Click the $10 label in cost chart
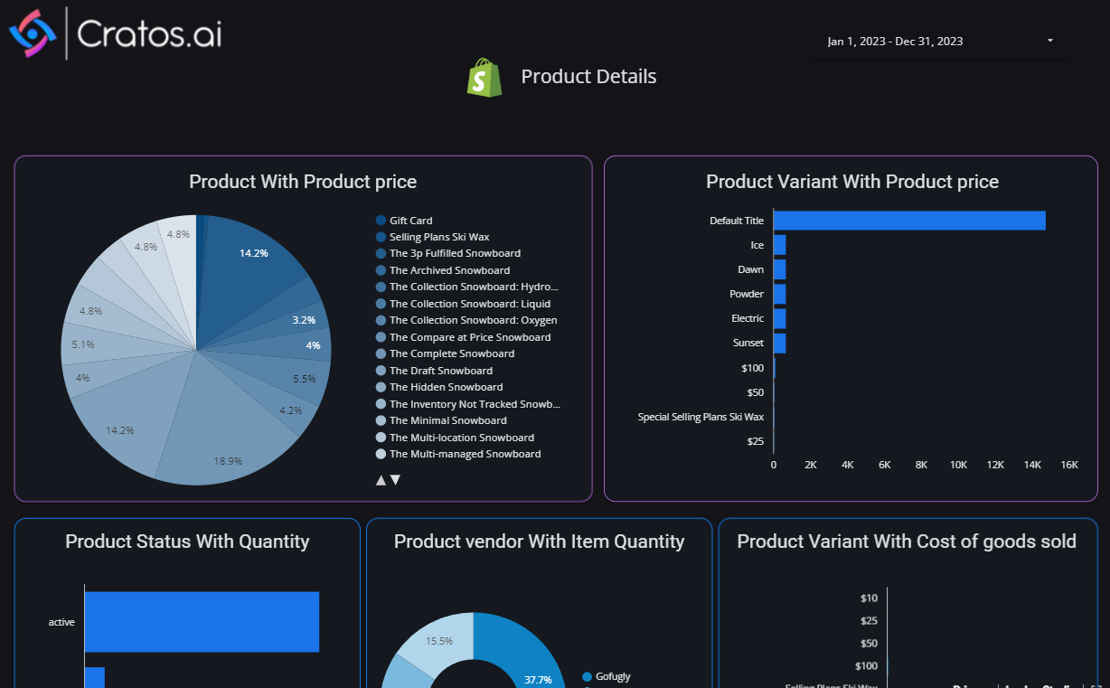The width and height of the screenshot is (1110, 688). [869, 598]
